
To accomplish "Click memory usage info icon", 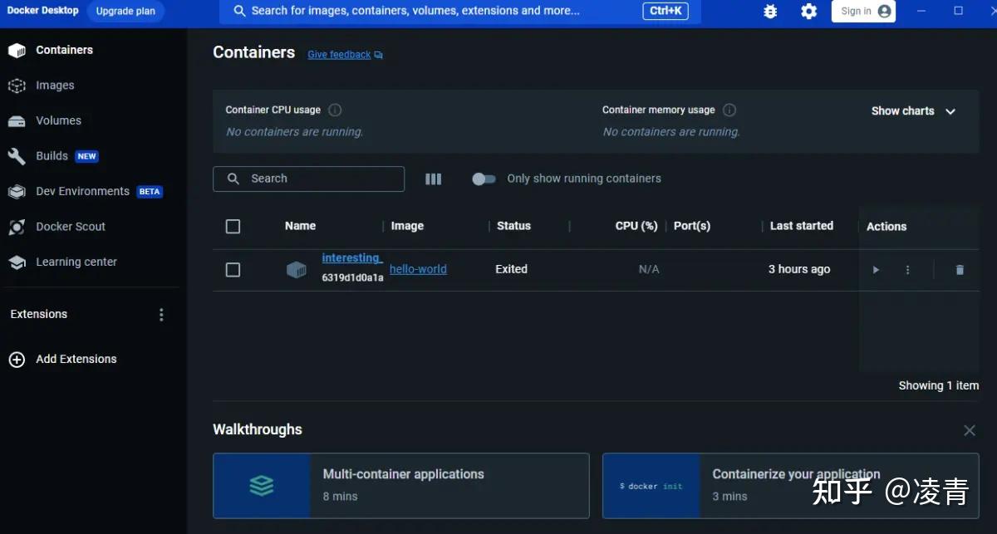I will click(729, 110).
